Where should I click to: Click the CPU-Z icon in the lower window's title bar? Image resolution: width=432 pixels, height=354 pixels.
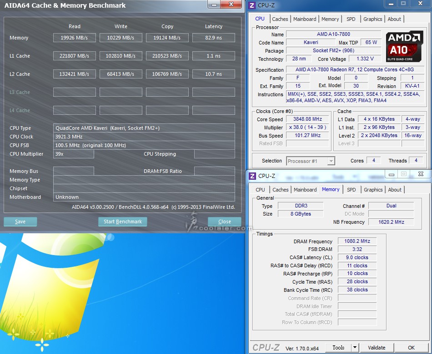(x=252, y=176)
